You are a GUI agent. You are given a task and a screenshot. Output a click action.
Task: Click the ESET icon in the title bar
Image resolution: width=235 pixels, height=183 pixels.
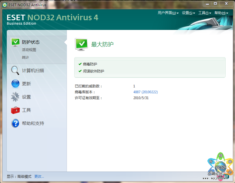coord(5,5)
